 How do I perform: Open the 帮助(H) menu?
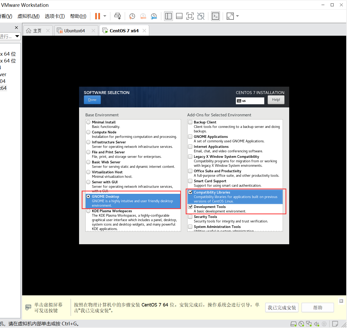coord(78,16)
